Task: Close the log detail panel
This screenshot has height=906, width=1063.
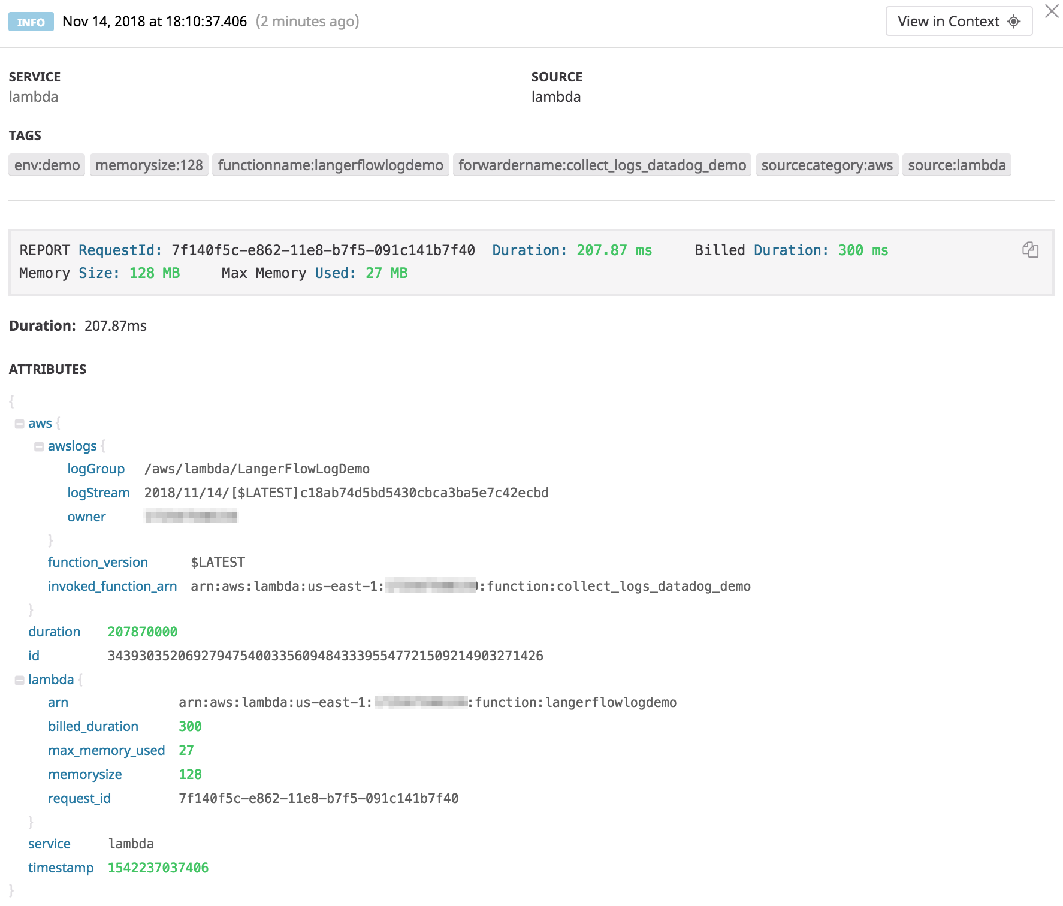Action: (1052, 11)
